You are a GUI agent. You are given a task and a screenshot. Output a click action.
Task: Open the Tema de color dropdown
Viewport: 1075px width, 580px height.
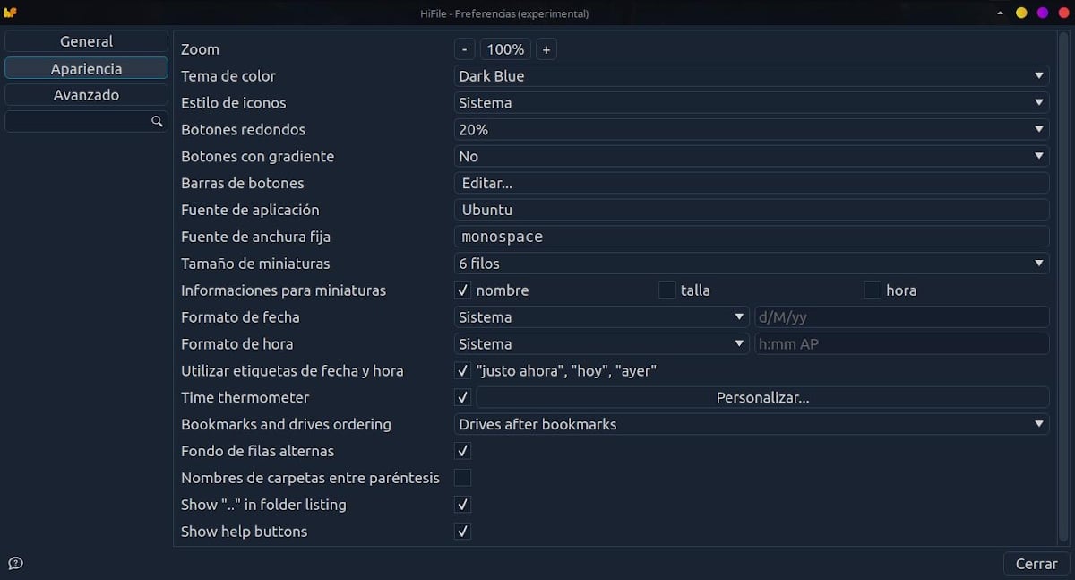751,76
